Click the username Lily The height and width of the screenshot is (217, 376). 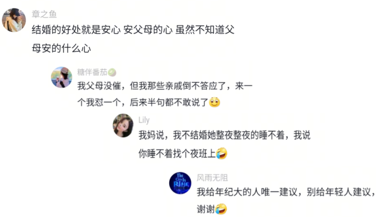(x=144, y=120)
